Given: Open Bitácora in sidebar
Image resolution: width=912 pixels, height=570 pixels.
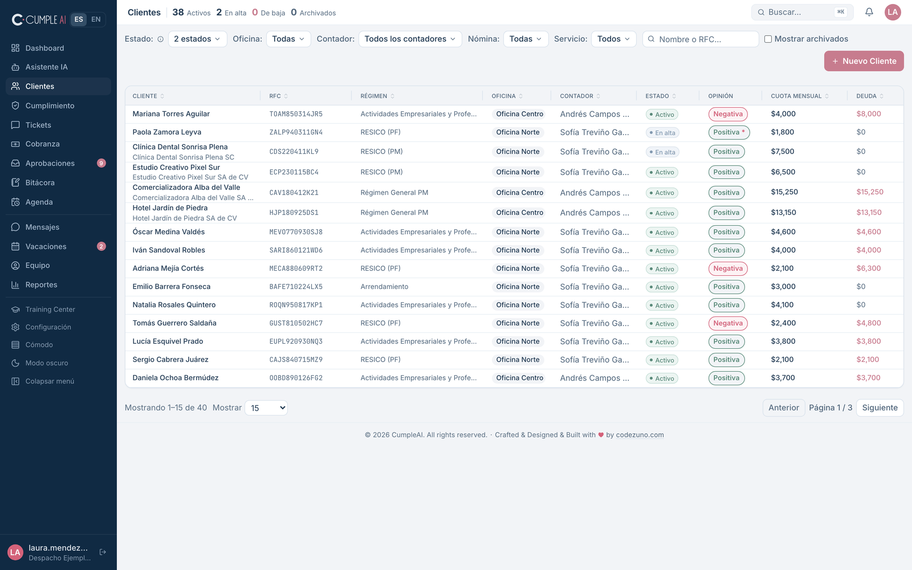Looking at the screenshot, I should [58, 182].
